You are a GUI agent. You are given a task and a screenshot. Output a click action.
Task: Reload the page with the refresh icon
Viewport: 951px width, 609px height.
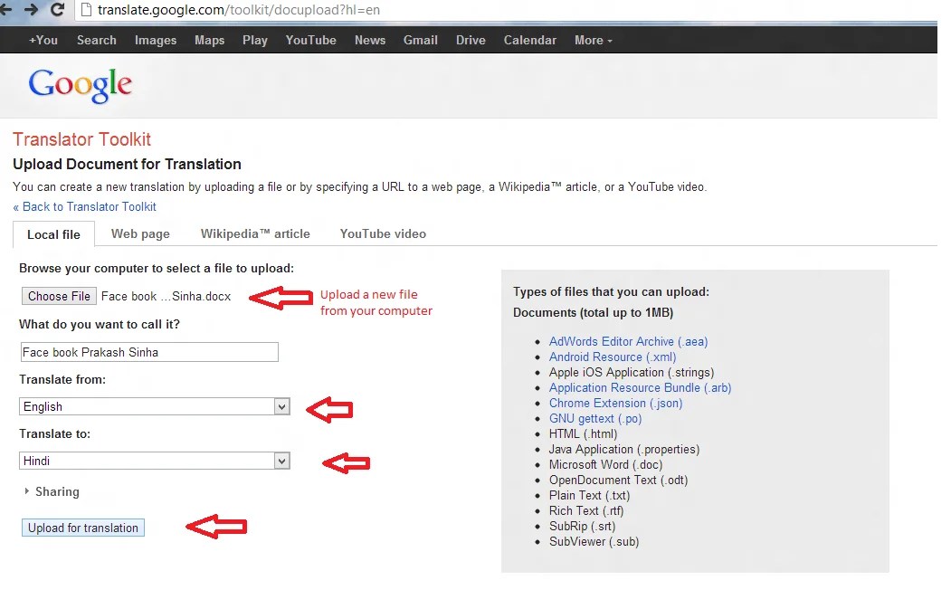(x=56, y=12)
